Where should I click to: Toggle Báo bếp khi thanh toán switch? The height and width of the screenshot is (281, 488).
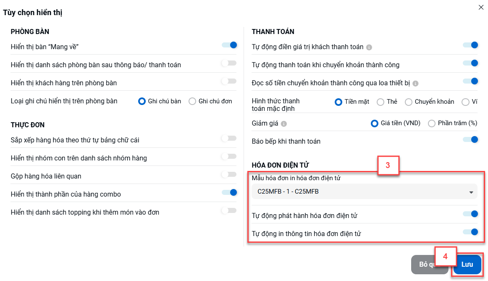pyautogui.click(x=470, y=139)
